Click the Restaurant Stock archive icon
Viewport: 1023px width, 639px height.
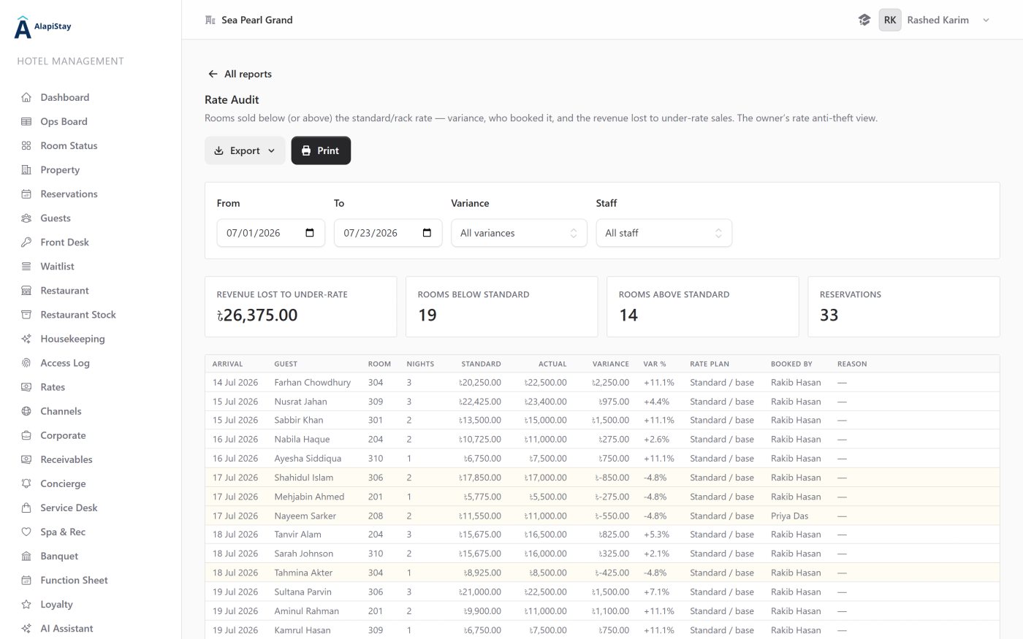click(26, 314)
